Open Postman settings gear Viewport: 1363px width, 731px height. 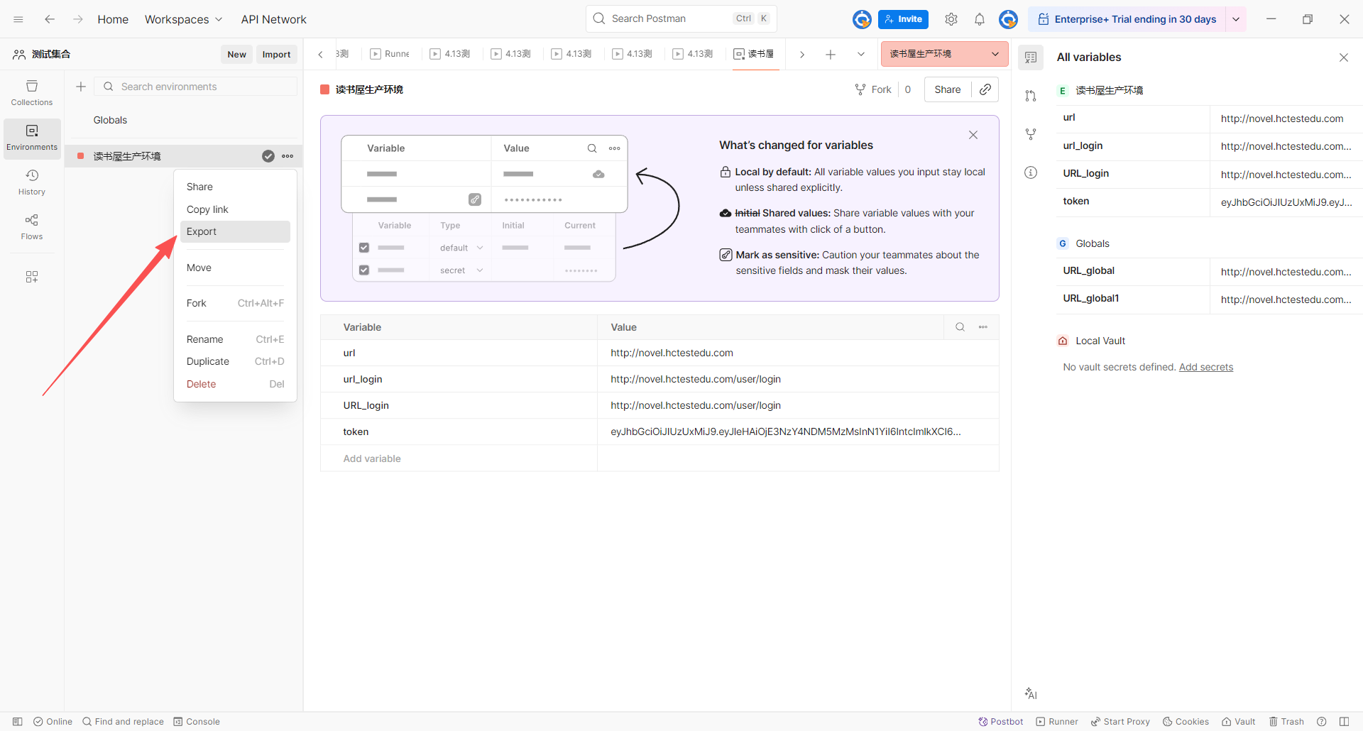tap(951, 19)
